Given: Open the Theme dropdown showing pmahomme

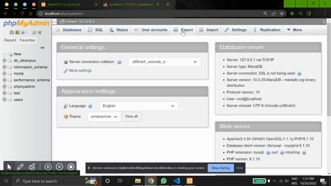Looking at the screenshot, I should point(104,116).
